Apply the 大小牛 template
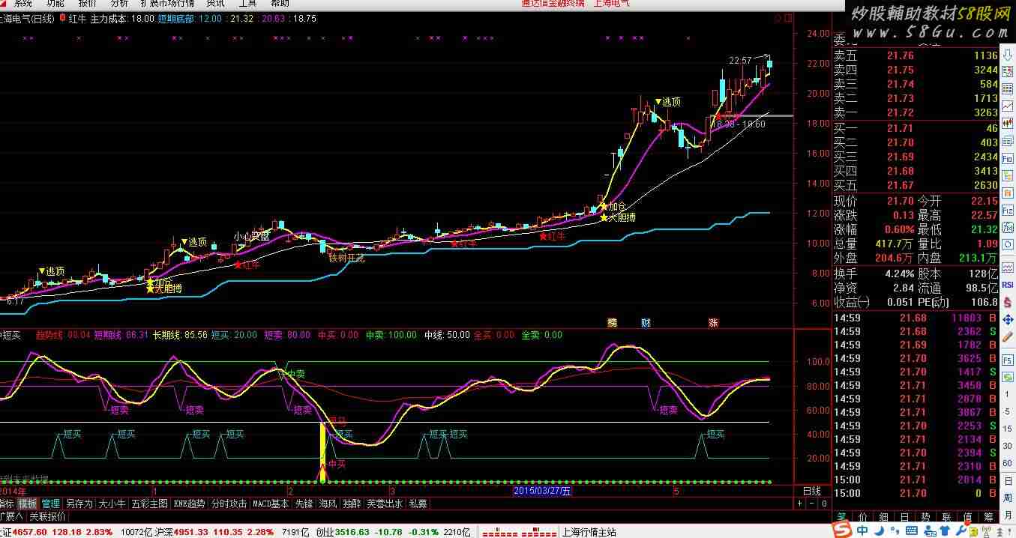The height and width of the screenshot is (538, 1016). [x=112, y=504]
